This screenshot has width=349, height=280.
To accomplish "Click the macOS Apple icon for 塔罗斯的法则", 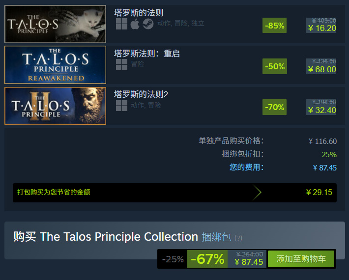I will click(135, 24).
